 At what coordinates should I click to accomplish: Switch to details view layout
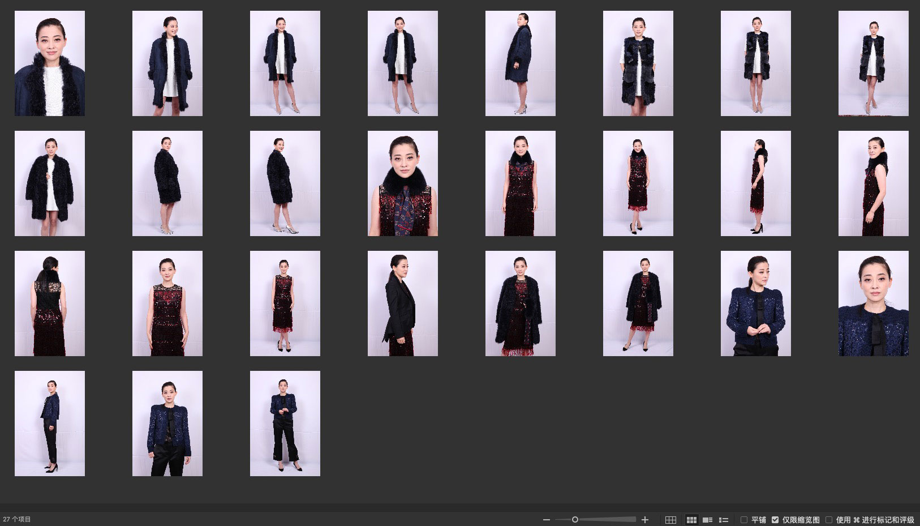coord(707,520)
